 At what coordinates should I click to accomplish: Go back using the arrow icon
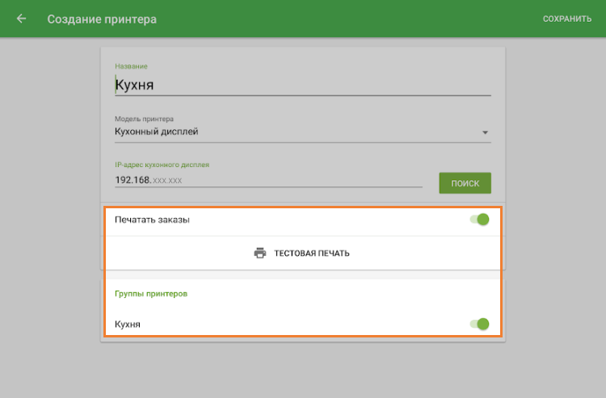pyautogui.click(x=21, y=19)
